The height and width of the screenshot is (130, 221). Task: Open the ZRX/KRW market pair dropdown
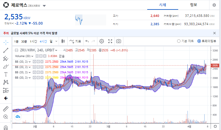44,6
